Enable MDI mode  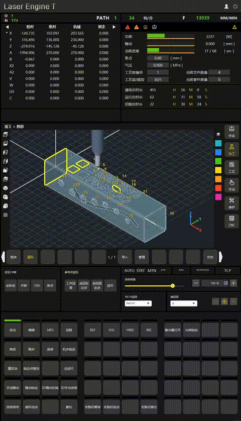pyautogui.click(x=50, y=330)
